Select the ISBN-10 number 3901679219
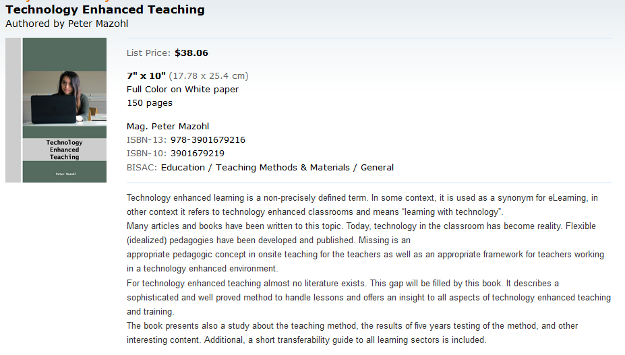625x355 pixels. pyautogui.click(x=198, y=154)
